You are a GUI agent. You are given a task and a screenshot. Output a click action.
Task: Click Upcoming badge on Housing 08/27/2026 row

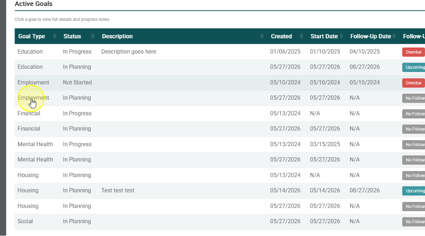pos(414,191)
